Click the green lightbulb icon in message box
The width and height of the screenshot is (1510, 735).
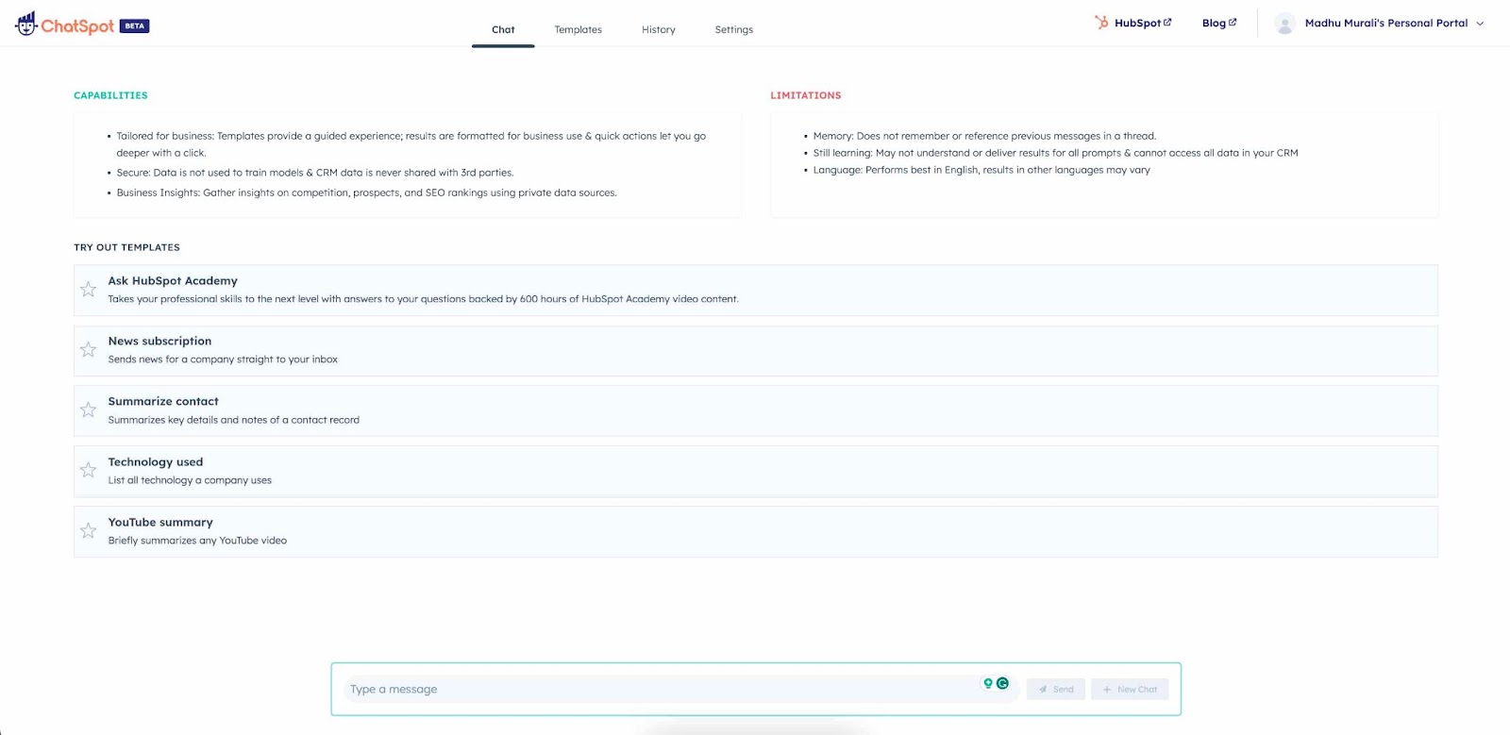[x=988, y=683]
